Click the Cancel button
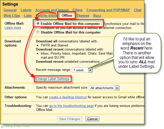164x129 pixels. [92, 119]
